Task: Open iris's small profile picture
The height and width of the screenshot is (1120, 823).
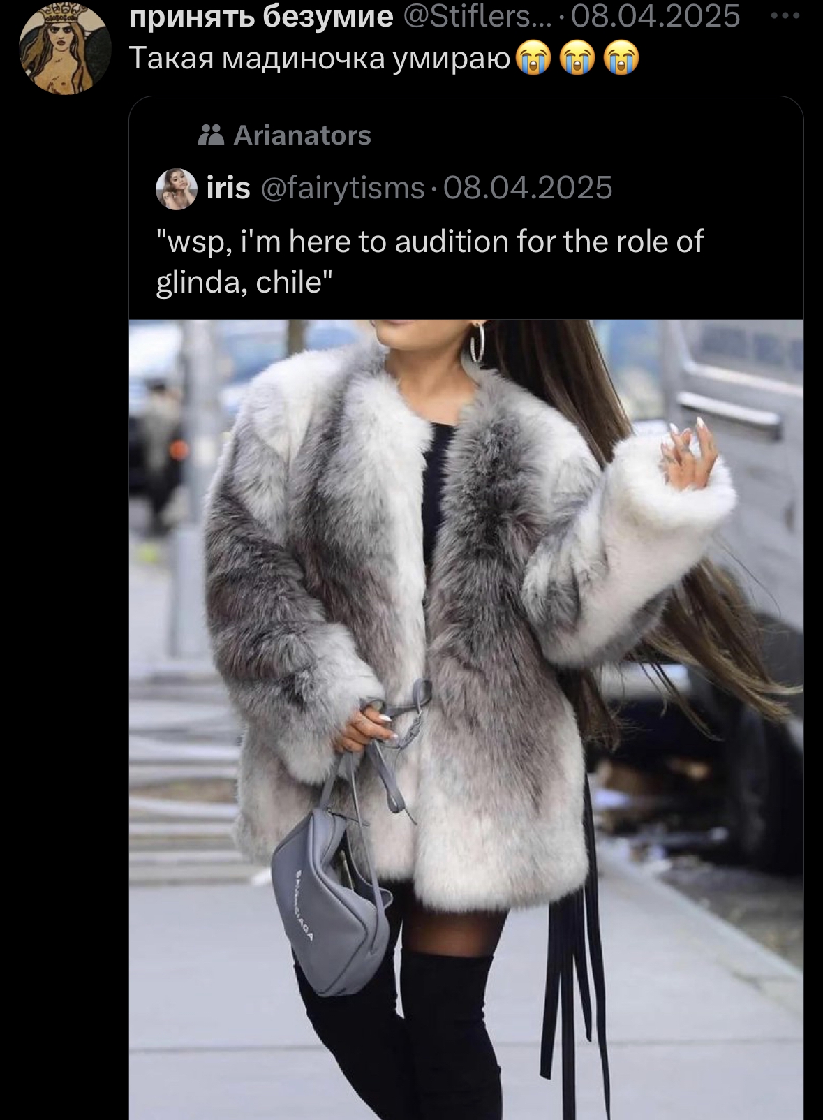Action: (x=177, y=188)
